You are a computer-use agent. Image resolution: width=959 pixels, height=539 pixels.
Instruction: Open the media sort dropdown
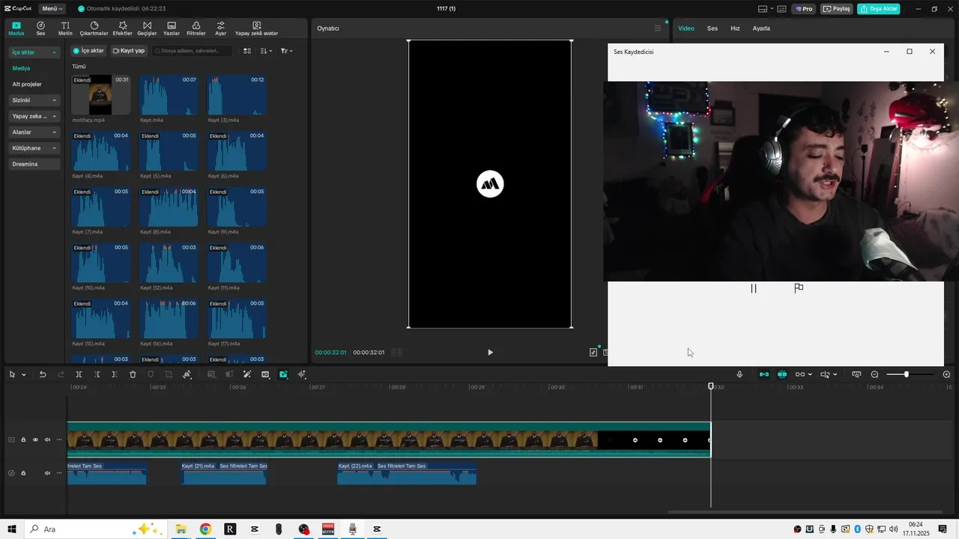coord(267,51)
